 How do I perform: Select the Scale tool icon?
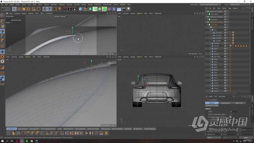click(x=24, y=9)
